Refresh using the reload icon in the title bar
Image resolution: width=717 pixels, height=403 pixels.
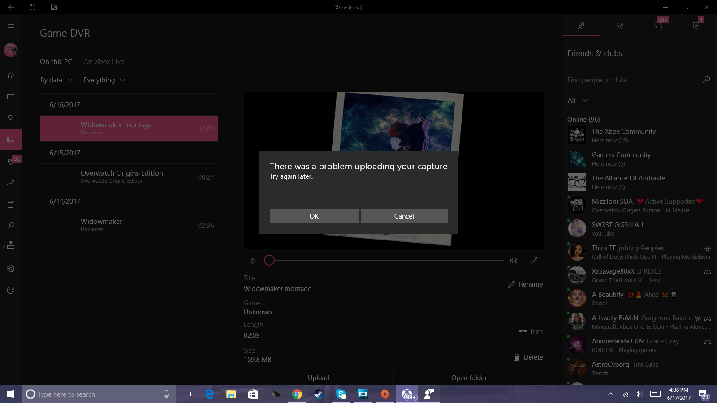click(x=32, y=7)
